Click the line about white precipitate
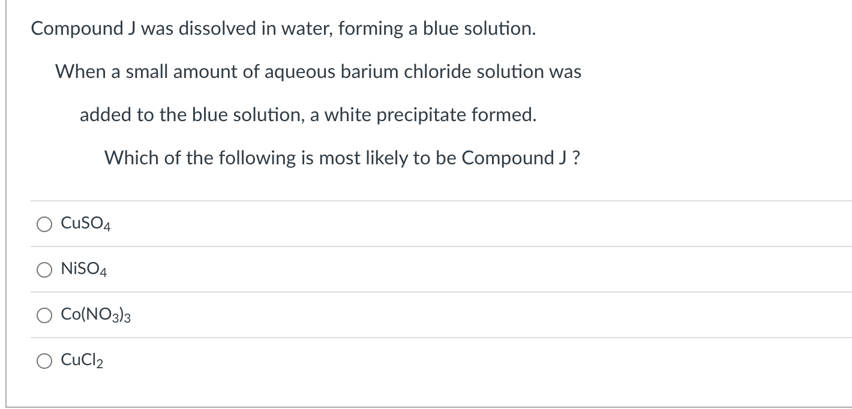The image size is (852, 409). [x=308, y=115]
